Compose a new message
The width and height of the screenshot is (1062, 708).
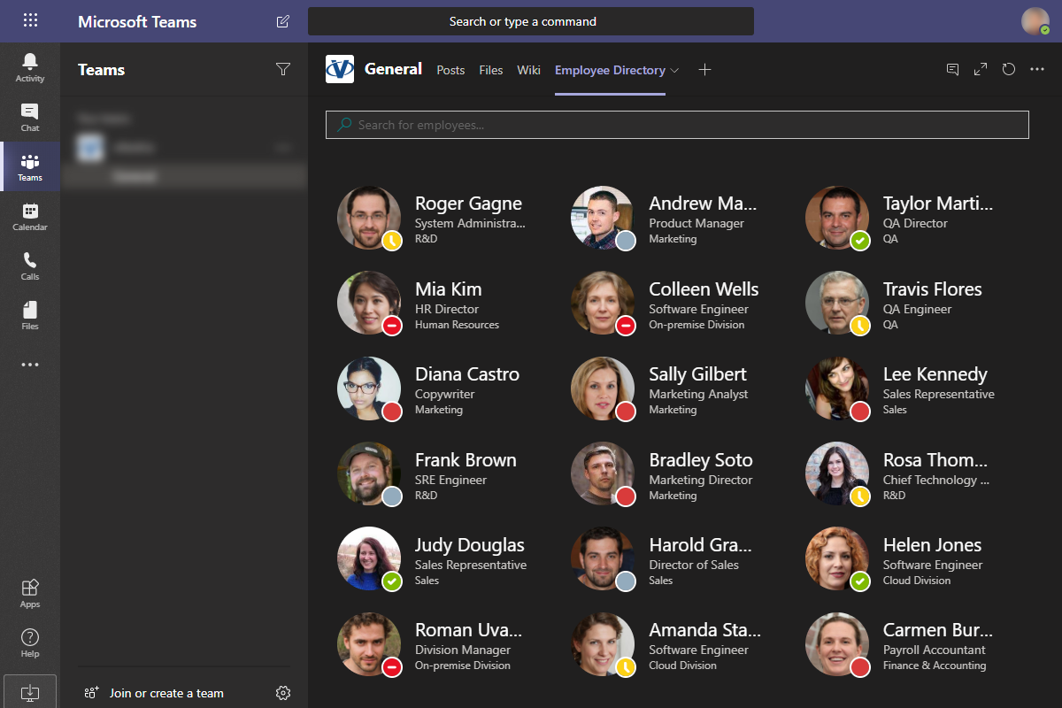tap(282, 21)
